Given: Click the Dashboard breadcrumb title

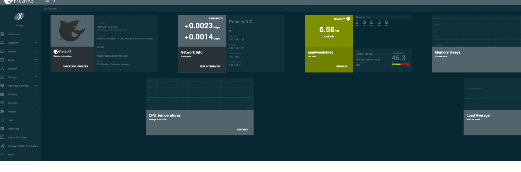Looking at the screenshot, I should [50, 9].
